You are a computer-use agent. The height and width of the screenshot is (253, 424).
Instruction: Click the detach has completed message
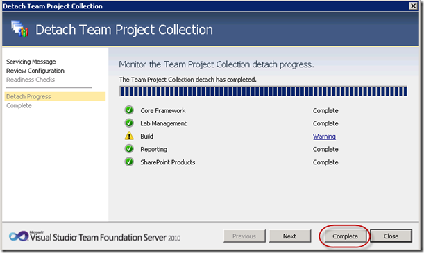tap(188, 80)
